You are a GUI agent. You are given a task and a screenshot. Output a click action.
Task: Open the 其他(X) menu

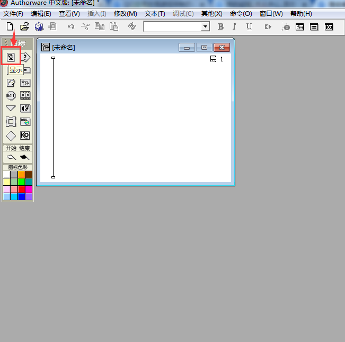212,14
